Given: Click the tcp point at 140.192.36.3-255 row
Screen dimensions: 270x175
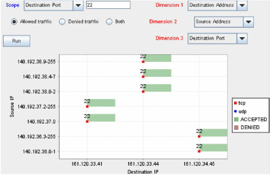Looking at the screenshot, I should coord(199,136).
